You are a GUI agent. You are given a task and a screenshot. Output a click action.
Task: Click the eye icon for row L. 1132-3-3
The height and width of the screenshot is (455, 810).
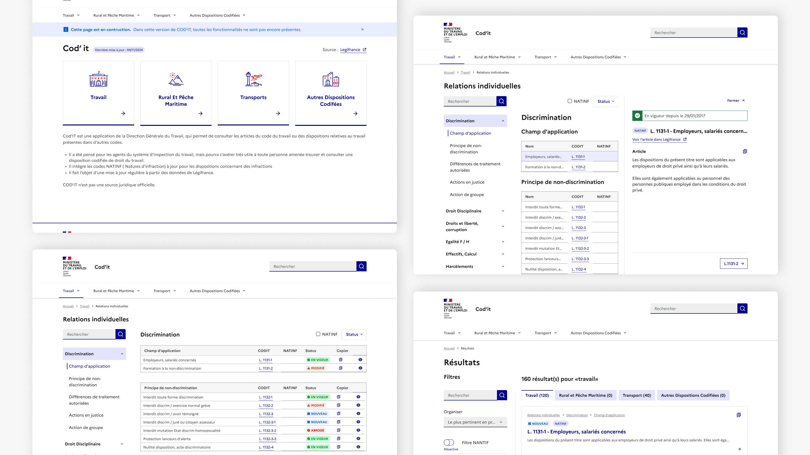[358, 439]
